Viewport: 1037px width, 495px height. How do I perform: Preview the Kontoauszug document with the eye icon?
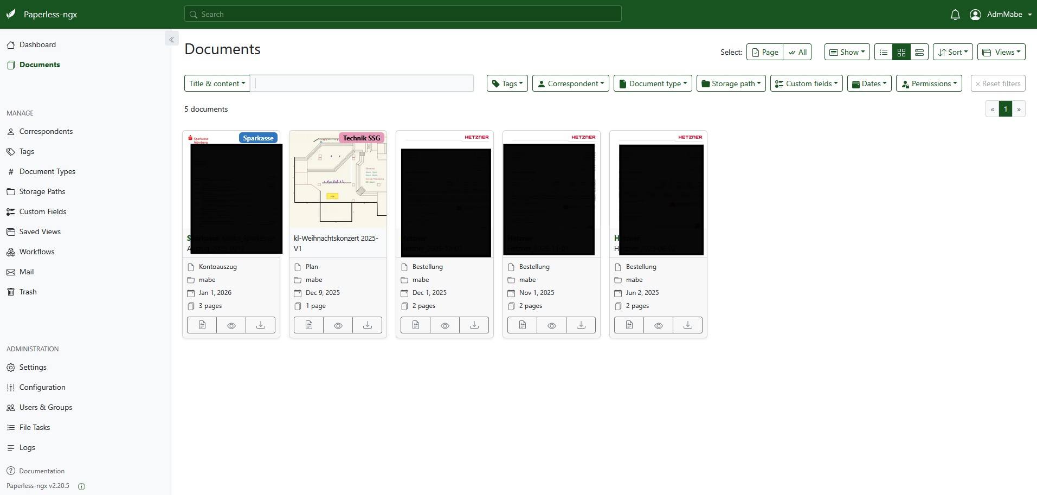(231, 325)
